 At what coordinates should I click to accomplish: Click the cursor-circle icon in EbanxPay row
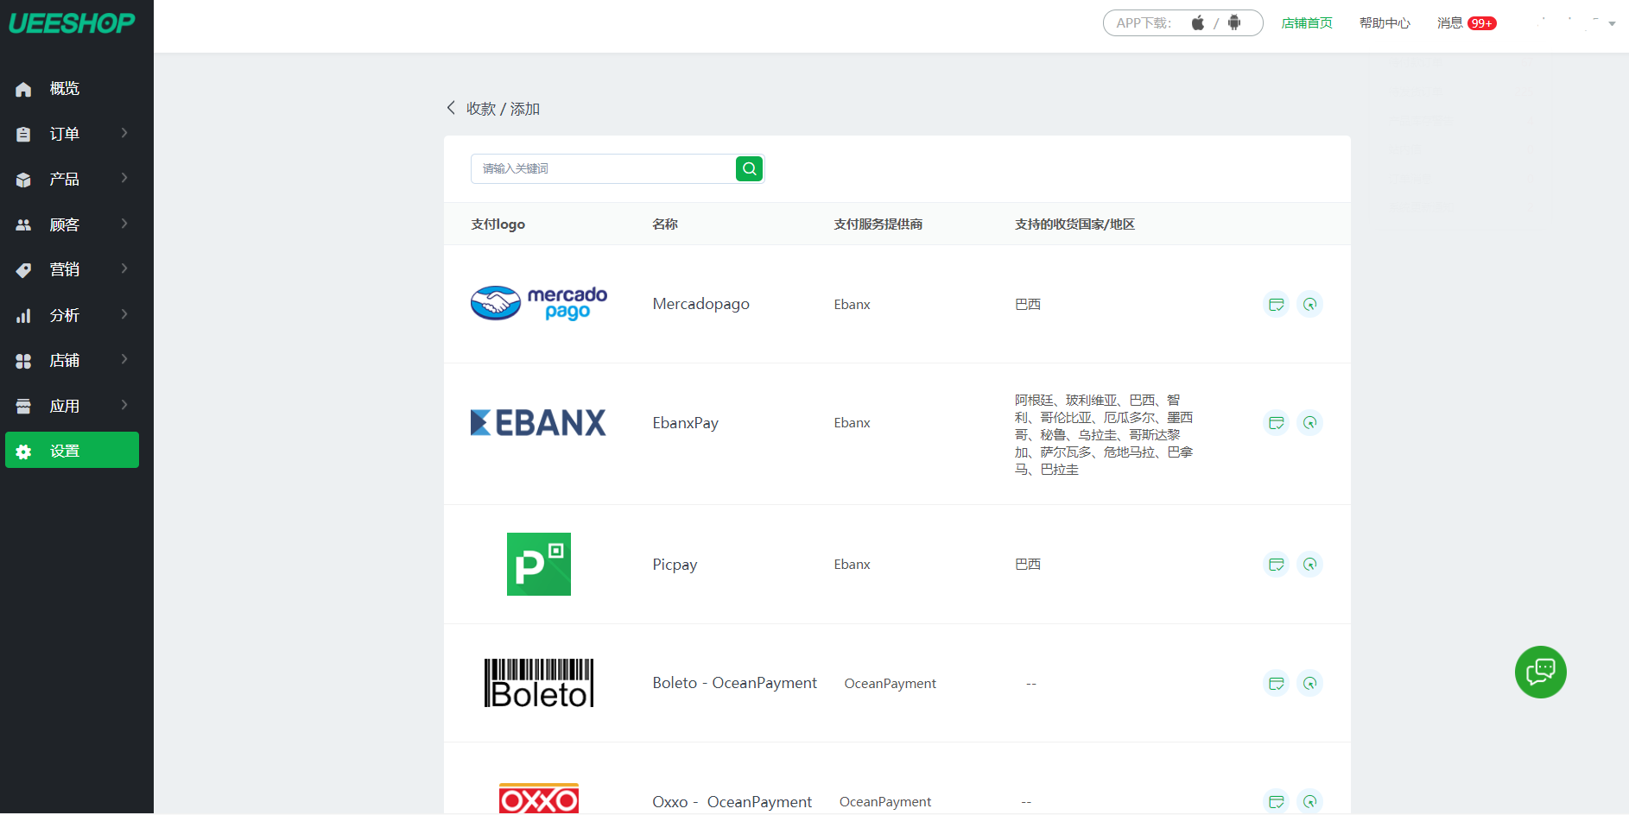[1309, 422]
